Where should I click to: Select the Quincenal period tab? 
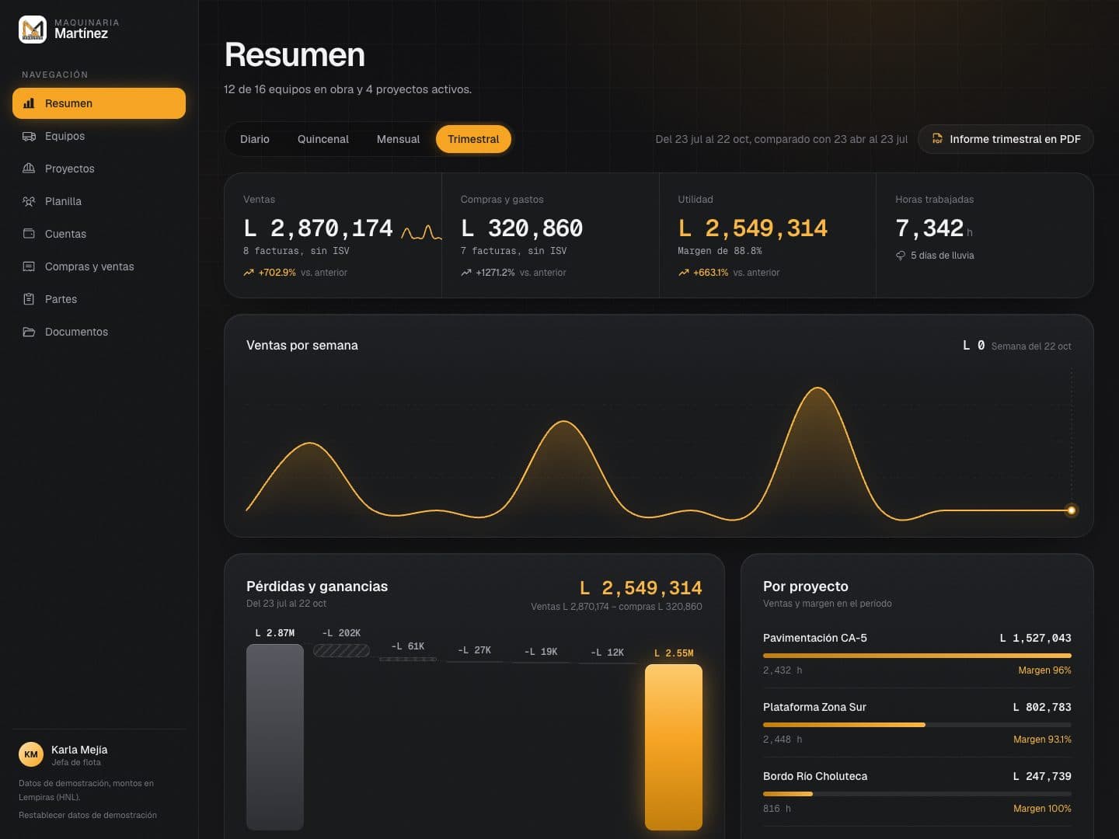click(x=323, y=139)
